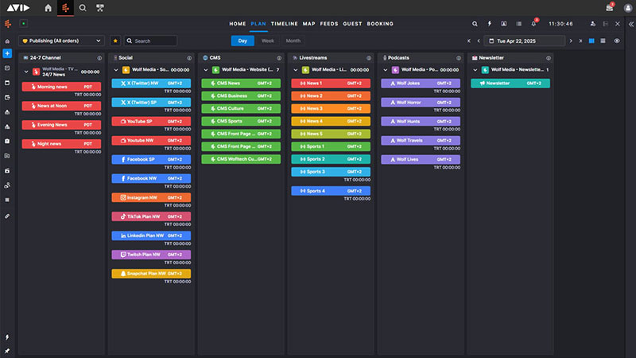Screen dimensions: 636x358
Task: Open the Publishing (All orders) dropdown
Action: pyautogui.click(x=62, y=41)
